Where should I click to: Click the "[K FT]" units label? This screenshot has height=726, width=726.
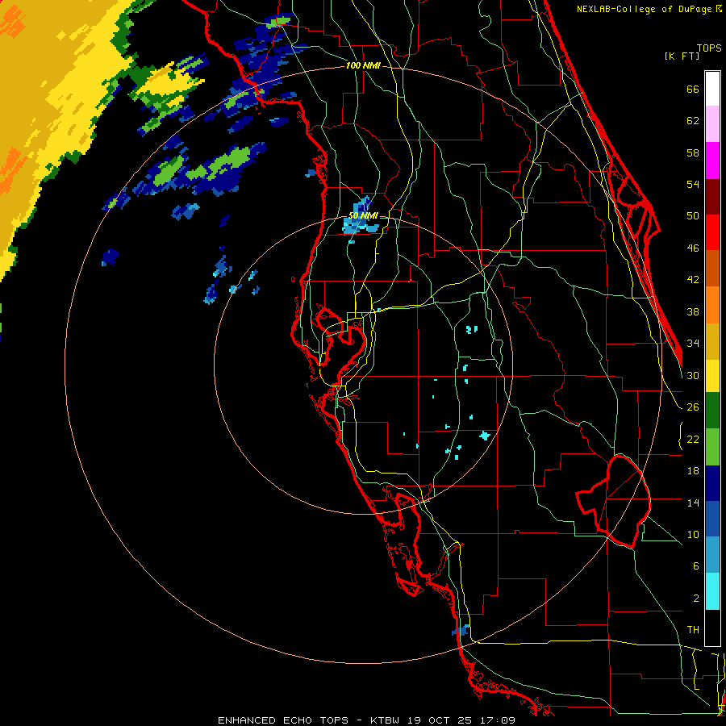click(682, 56)
